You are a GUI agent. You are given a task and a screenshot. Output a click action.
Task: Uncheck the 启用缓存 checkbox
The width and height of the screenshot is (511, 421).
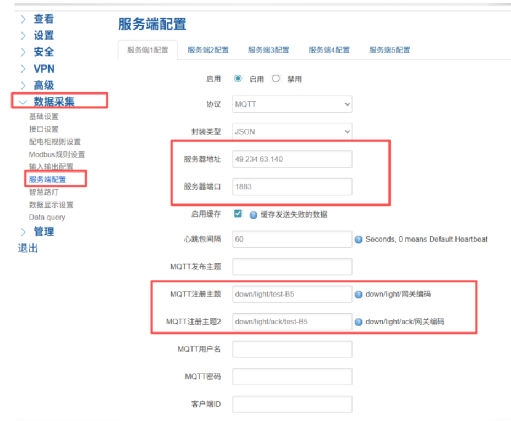coord(238,214)
